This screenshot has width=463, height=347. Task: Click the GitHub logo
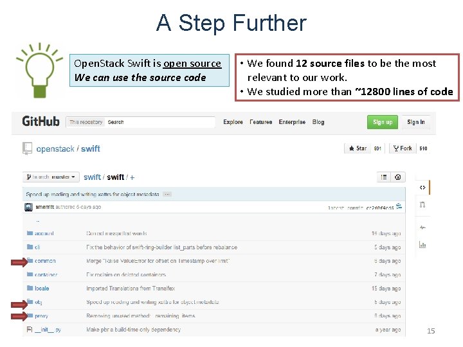click(41, 121)
